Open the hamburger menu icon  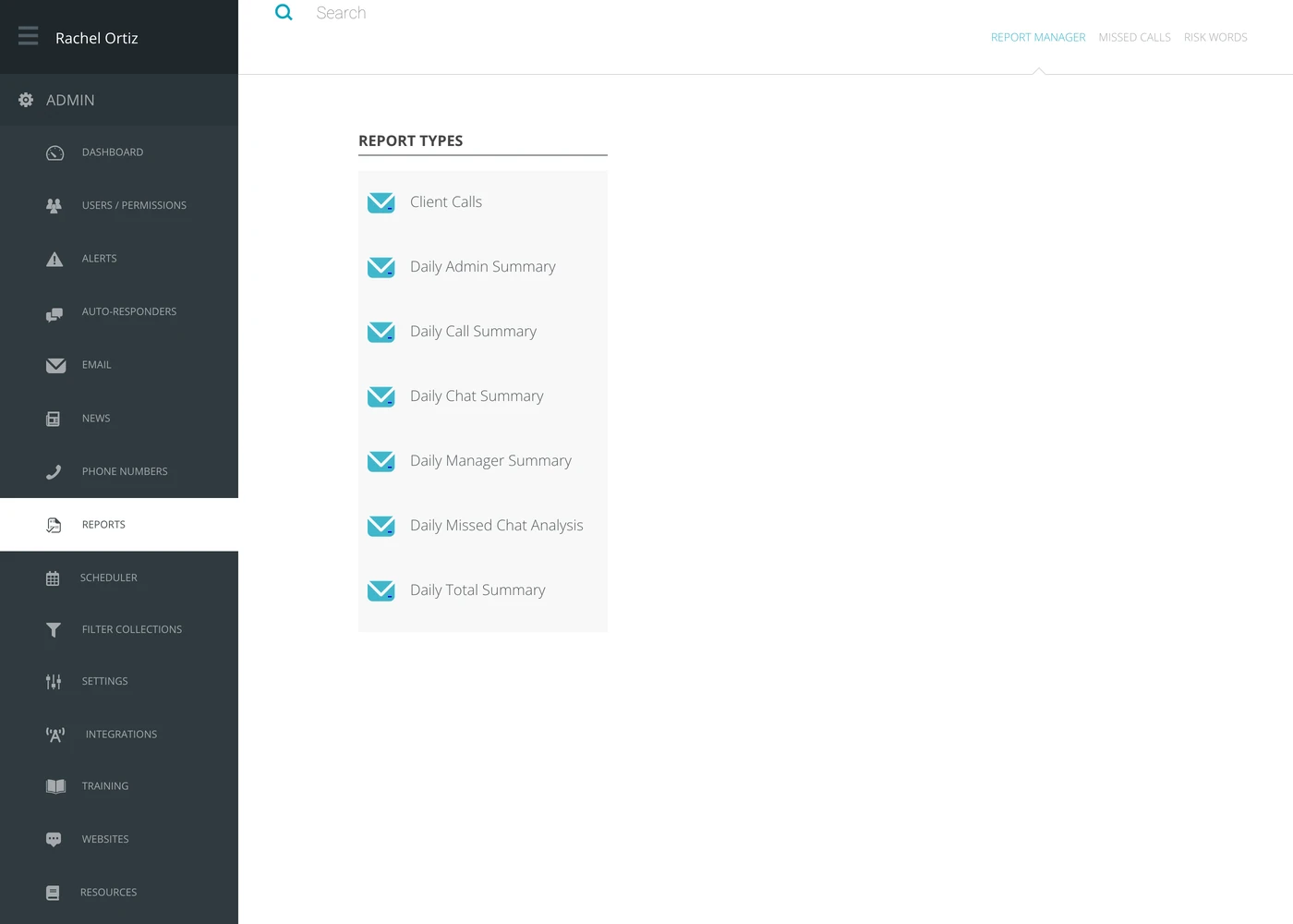click(x=29, y=36)
